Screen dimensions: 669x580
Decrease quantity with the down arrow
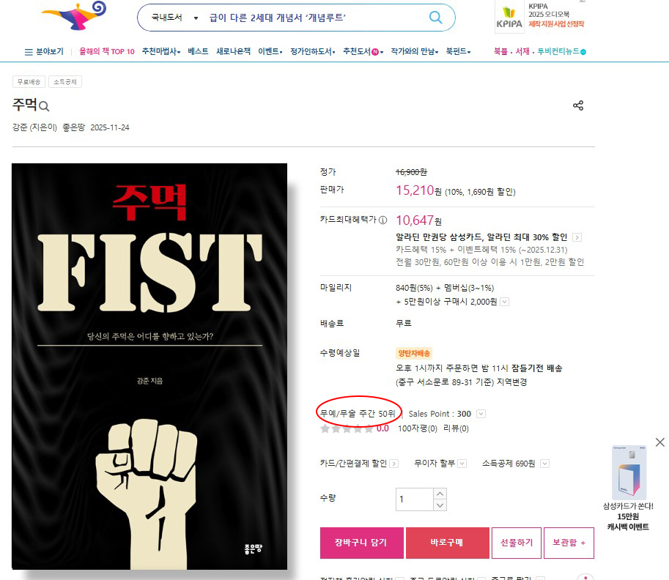[x=440, y=505]
